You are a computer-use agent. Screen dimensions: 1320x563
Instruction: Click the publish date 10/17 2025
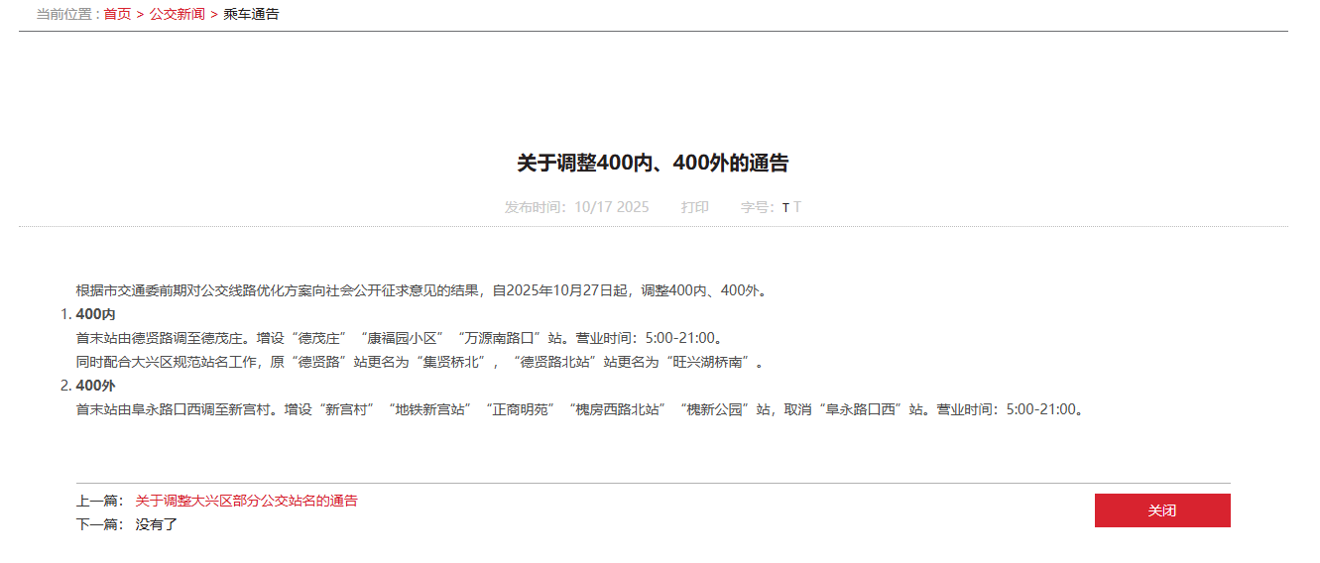pyautogui.click(x=611, y=207)
